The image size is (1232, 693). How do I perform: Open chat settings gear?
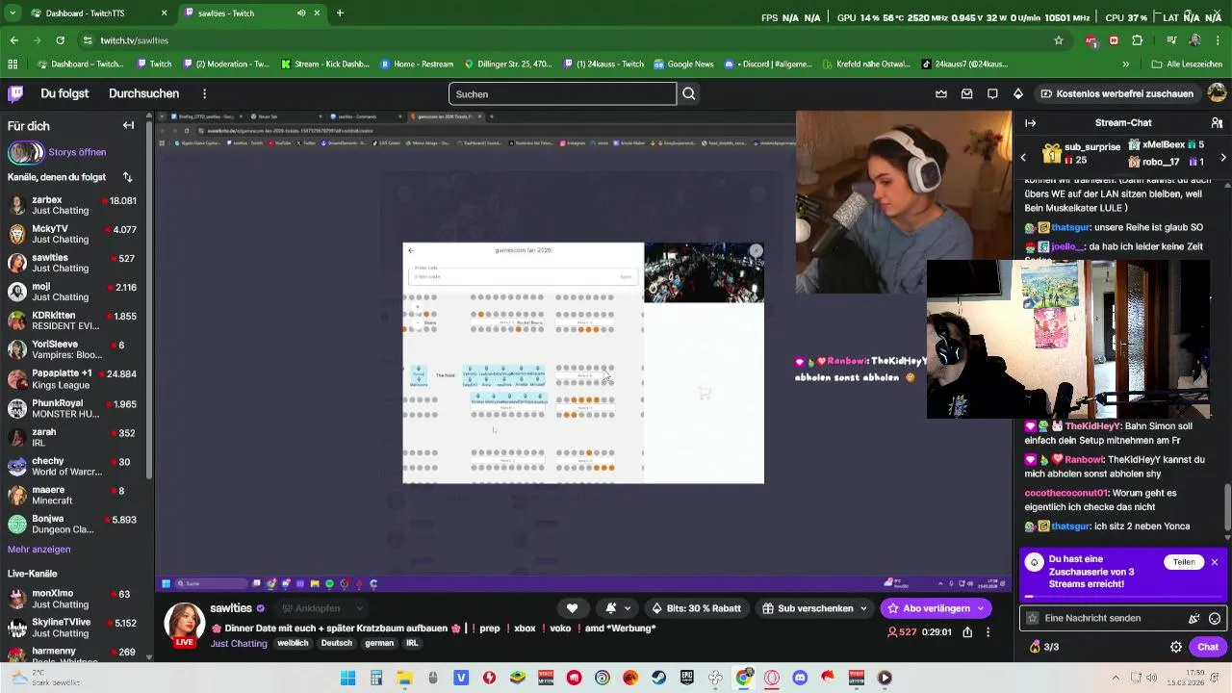tap(1175, 647)
